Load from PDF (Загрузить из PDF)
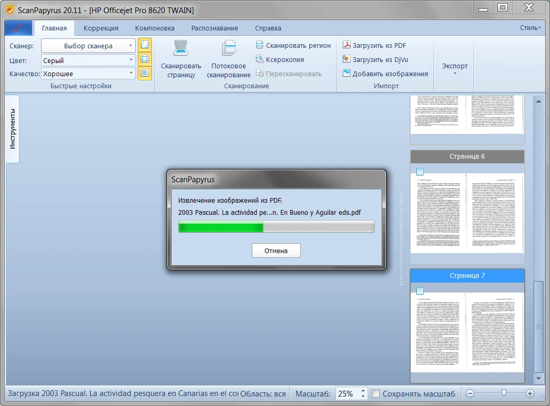 pyautogui.click(x=374, y=46)
